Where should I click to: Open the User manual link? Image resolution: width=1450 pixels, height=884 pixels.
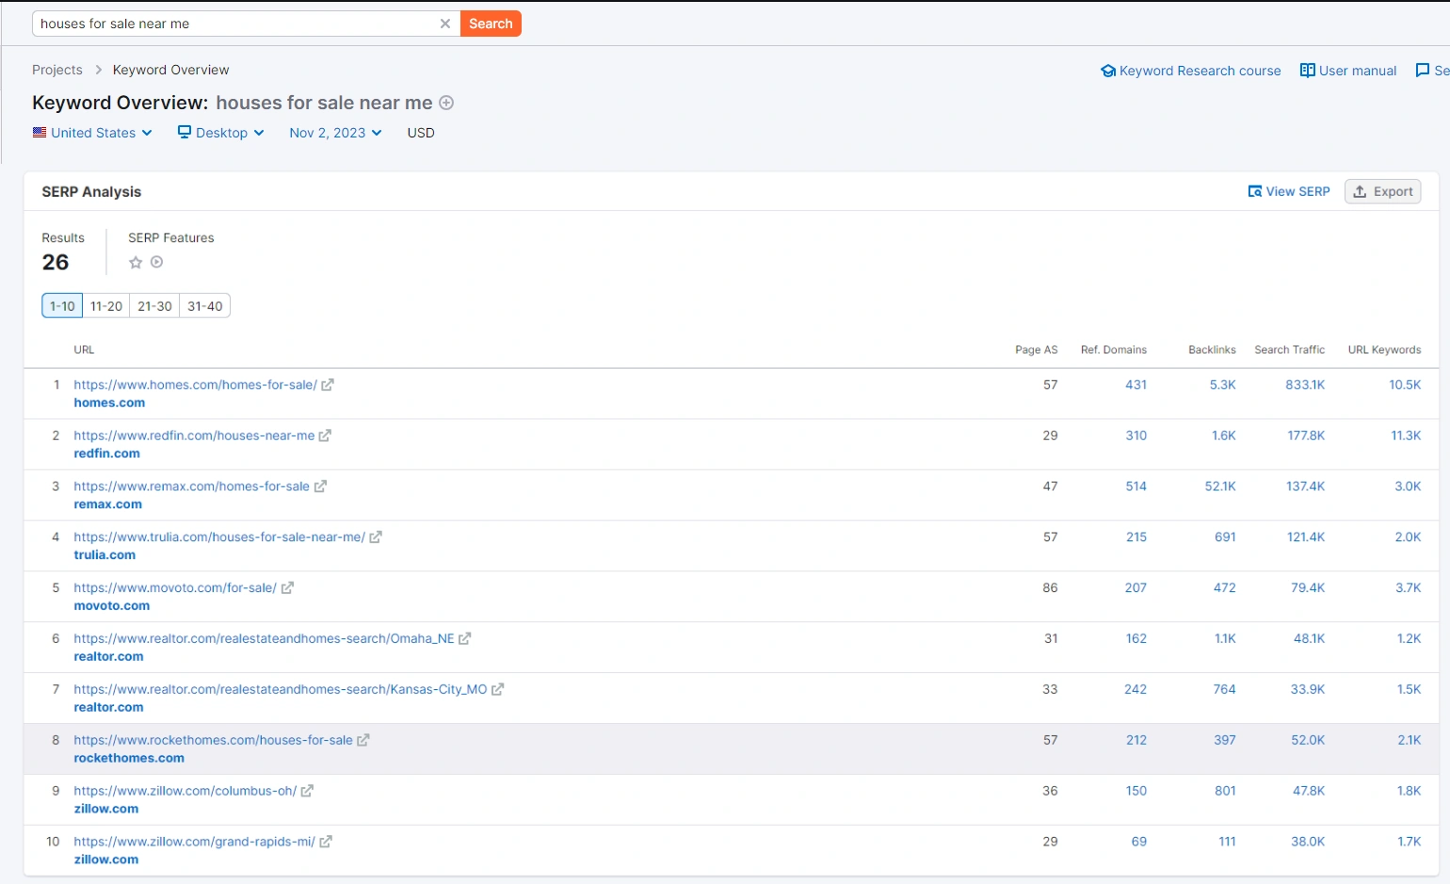[x=1348, y=71]
